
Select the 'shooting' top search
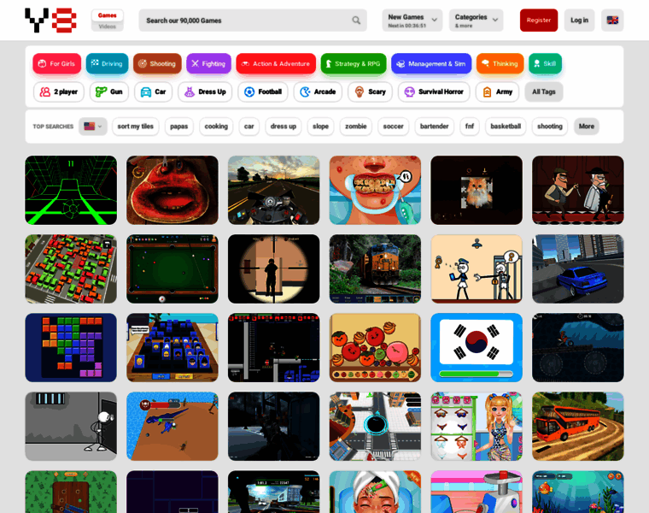(550, 127)
